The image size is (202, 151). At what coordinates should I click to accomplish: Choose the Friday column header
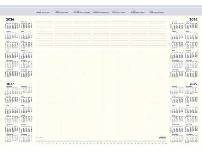point(118,12)
